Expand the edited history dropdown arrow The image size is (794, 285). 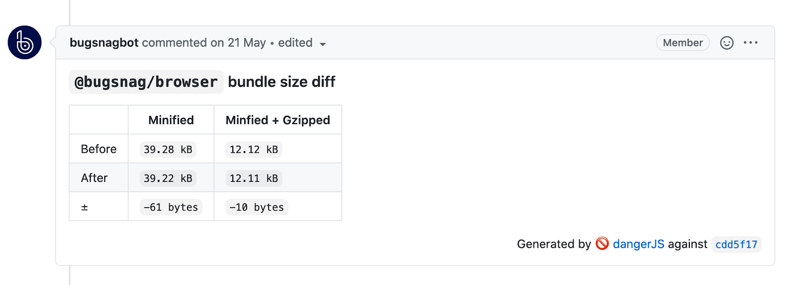[x=323, y=44]
